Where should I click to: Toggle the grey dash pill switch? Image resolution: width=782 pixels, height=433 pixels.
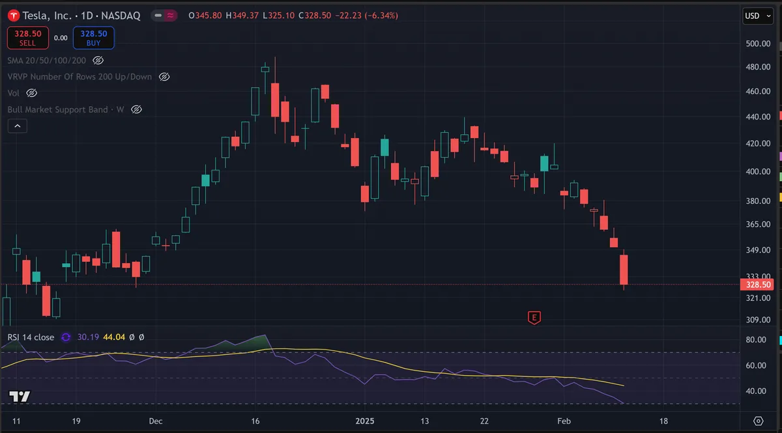click(x=159, y=15)
